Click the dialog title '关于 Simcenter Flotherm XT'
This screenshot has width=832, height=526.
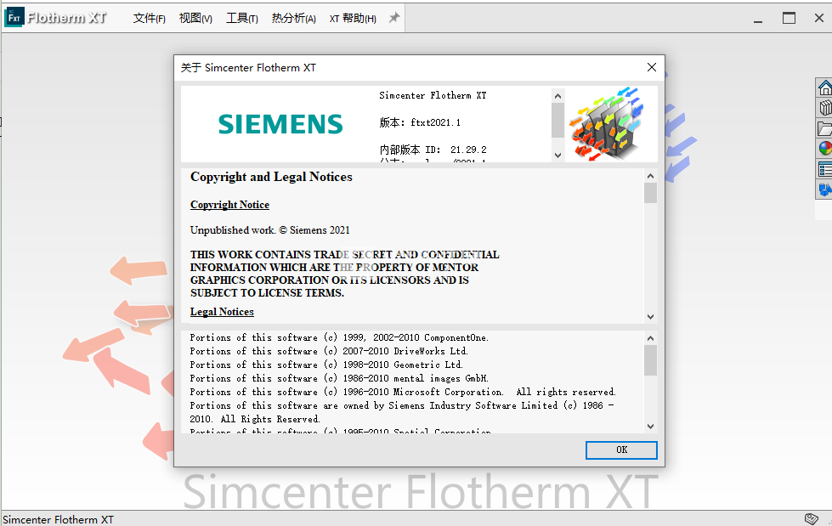[248, 67]
